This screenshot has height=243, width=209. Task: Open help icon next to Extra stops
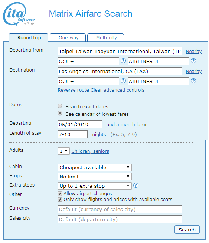[x=136, y=185]
